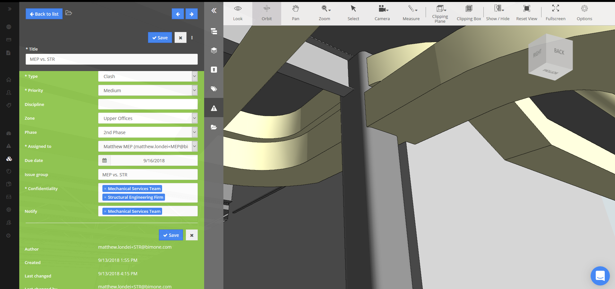The image size is (615, 289).
Task: Open the Camera tool menu
Action: click(382, 13)
